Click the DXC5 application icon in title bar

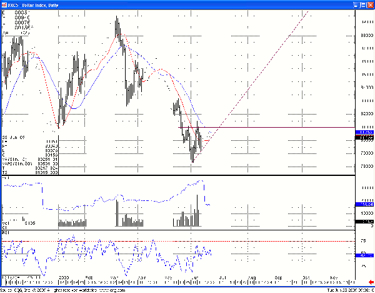coord(4,4)
